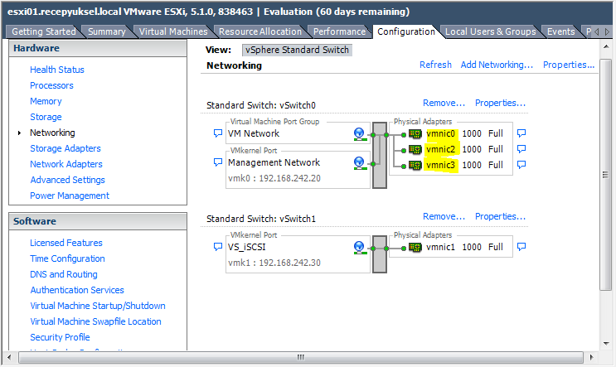Open Security Profile in Software list
Screen dimensions: 616x367
[x=60, y=337]
